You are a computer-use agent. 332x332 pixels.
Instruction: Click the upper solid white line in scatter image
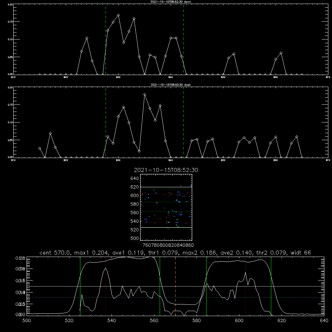(x=166, y=187)
